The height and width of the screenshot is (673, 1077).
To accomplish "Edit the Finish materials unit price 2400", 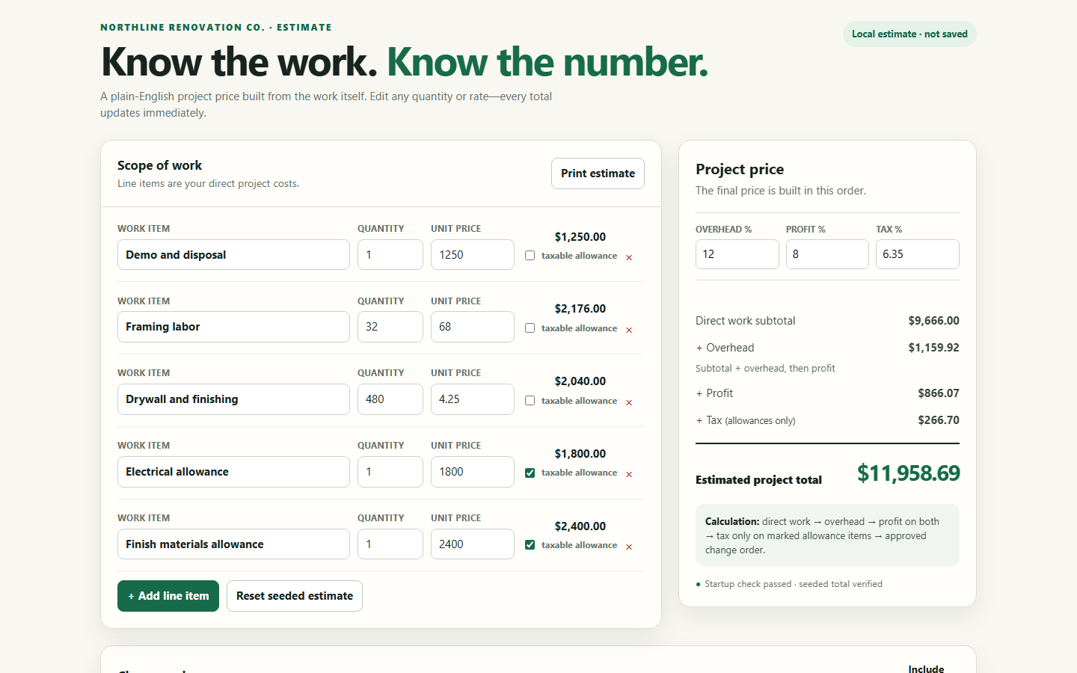I will pyautogui.click(x=473, y=544).
